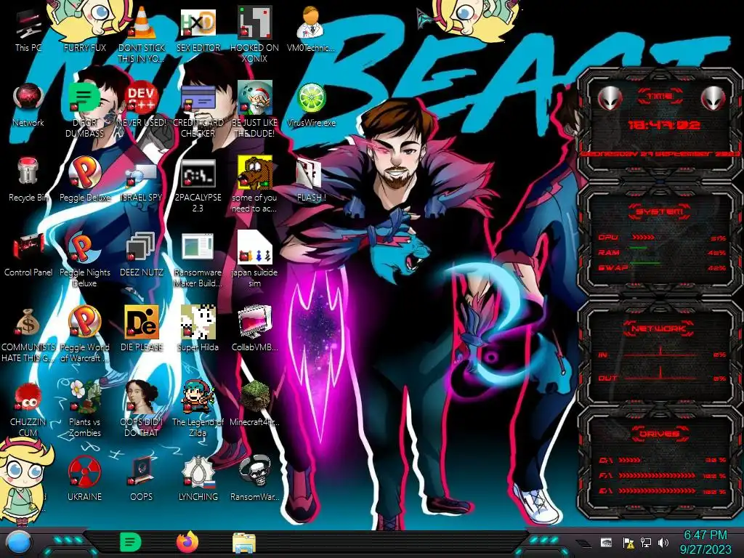Viewport: 744px width, 558px height.
Task: Click the SYSTEM header on the widget
Action: (660, 211)
